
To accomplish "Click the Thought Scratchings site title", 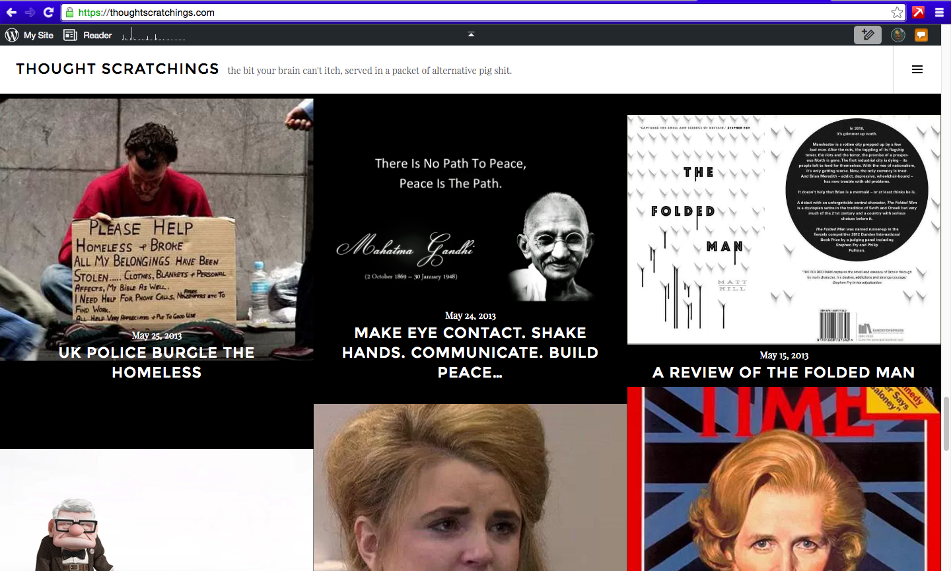I will pyautogui.click(x=118, y=69).
